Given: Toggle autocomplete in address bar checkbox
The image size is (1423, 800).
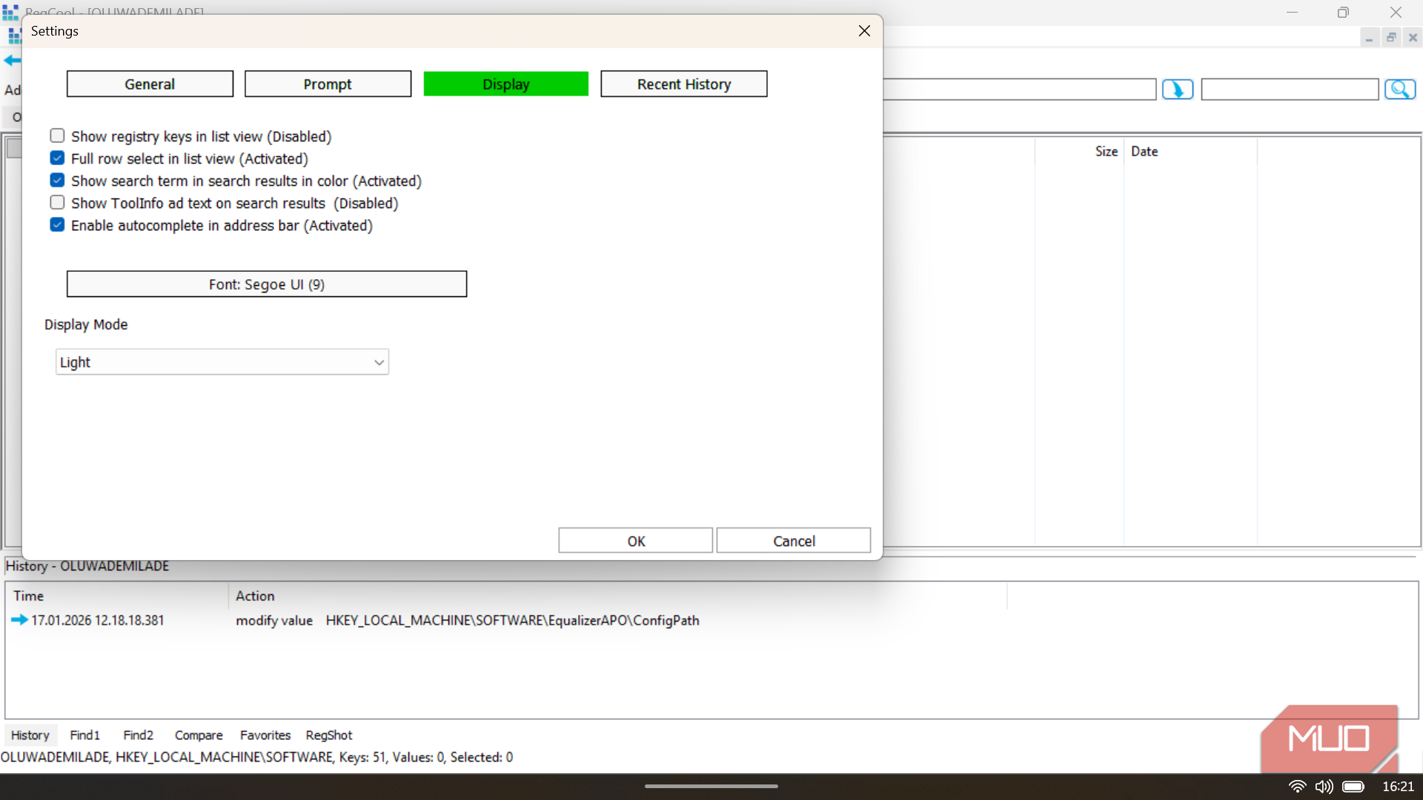Looking at the screenshot, I should 57,225.
